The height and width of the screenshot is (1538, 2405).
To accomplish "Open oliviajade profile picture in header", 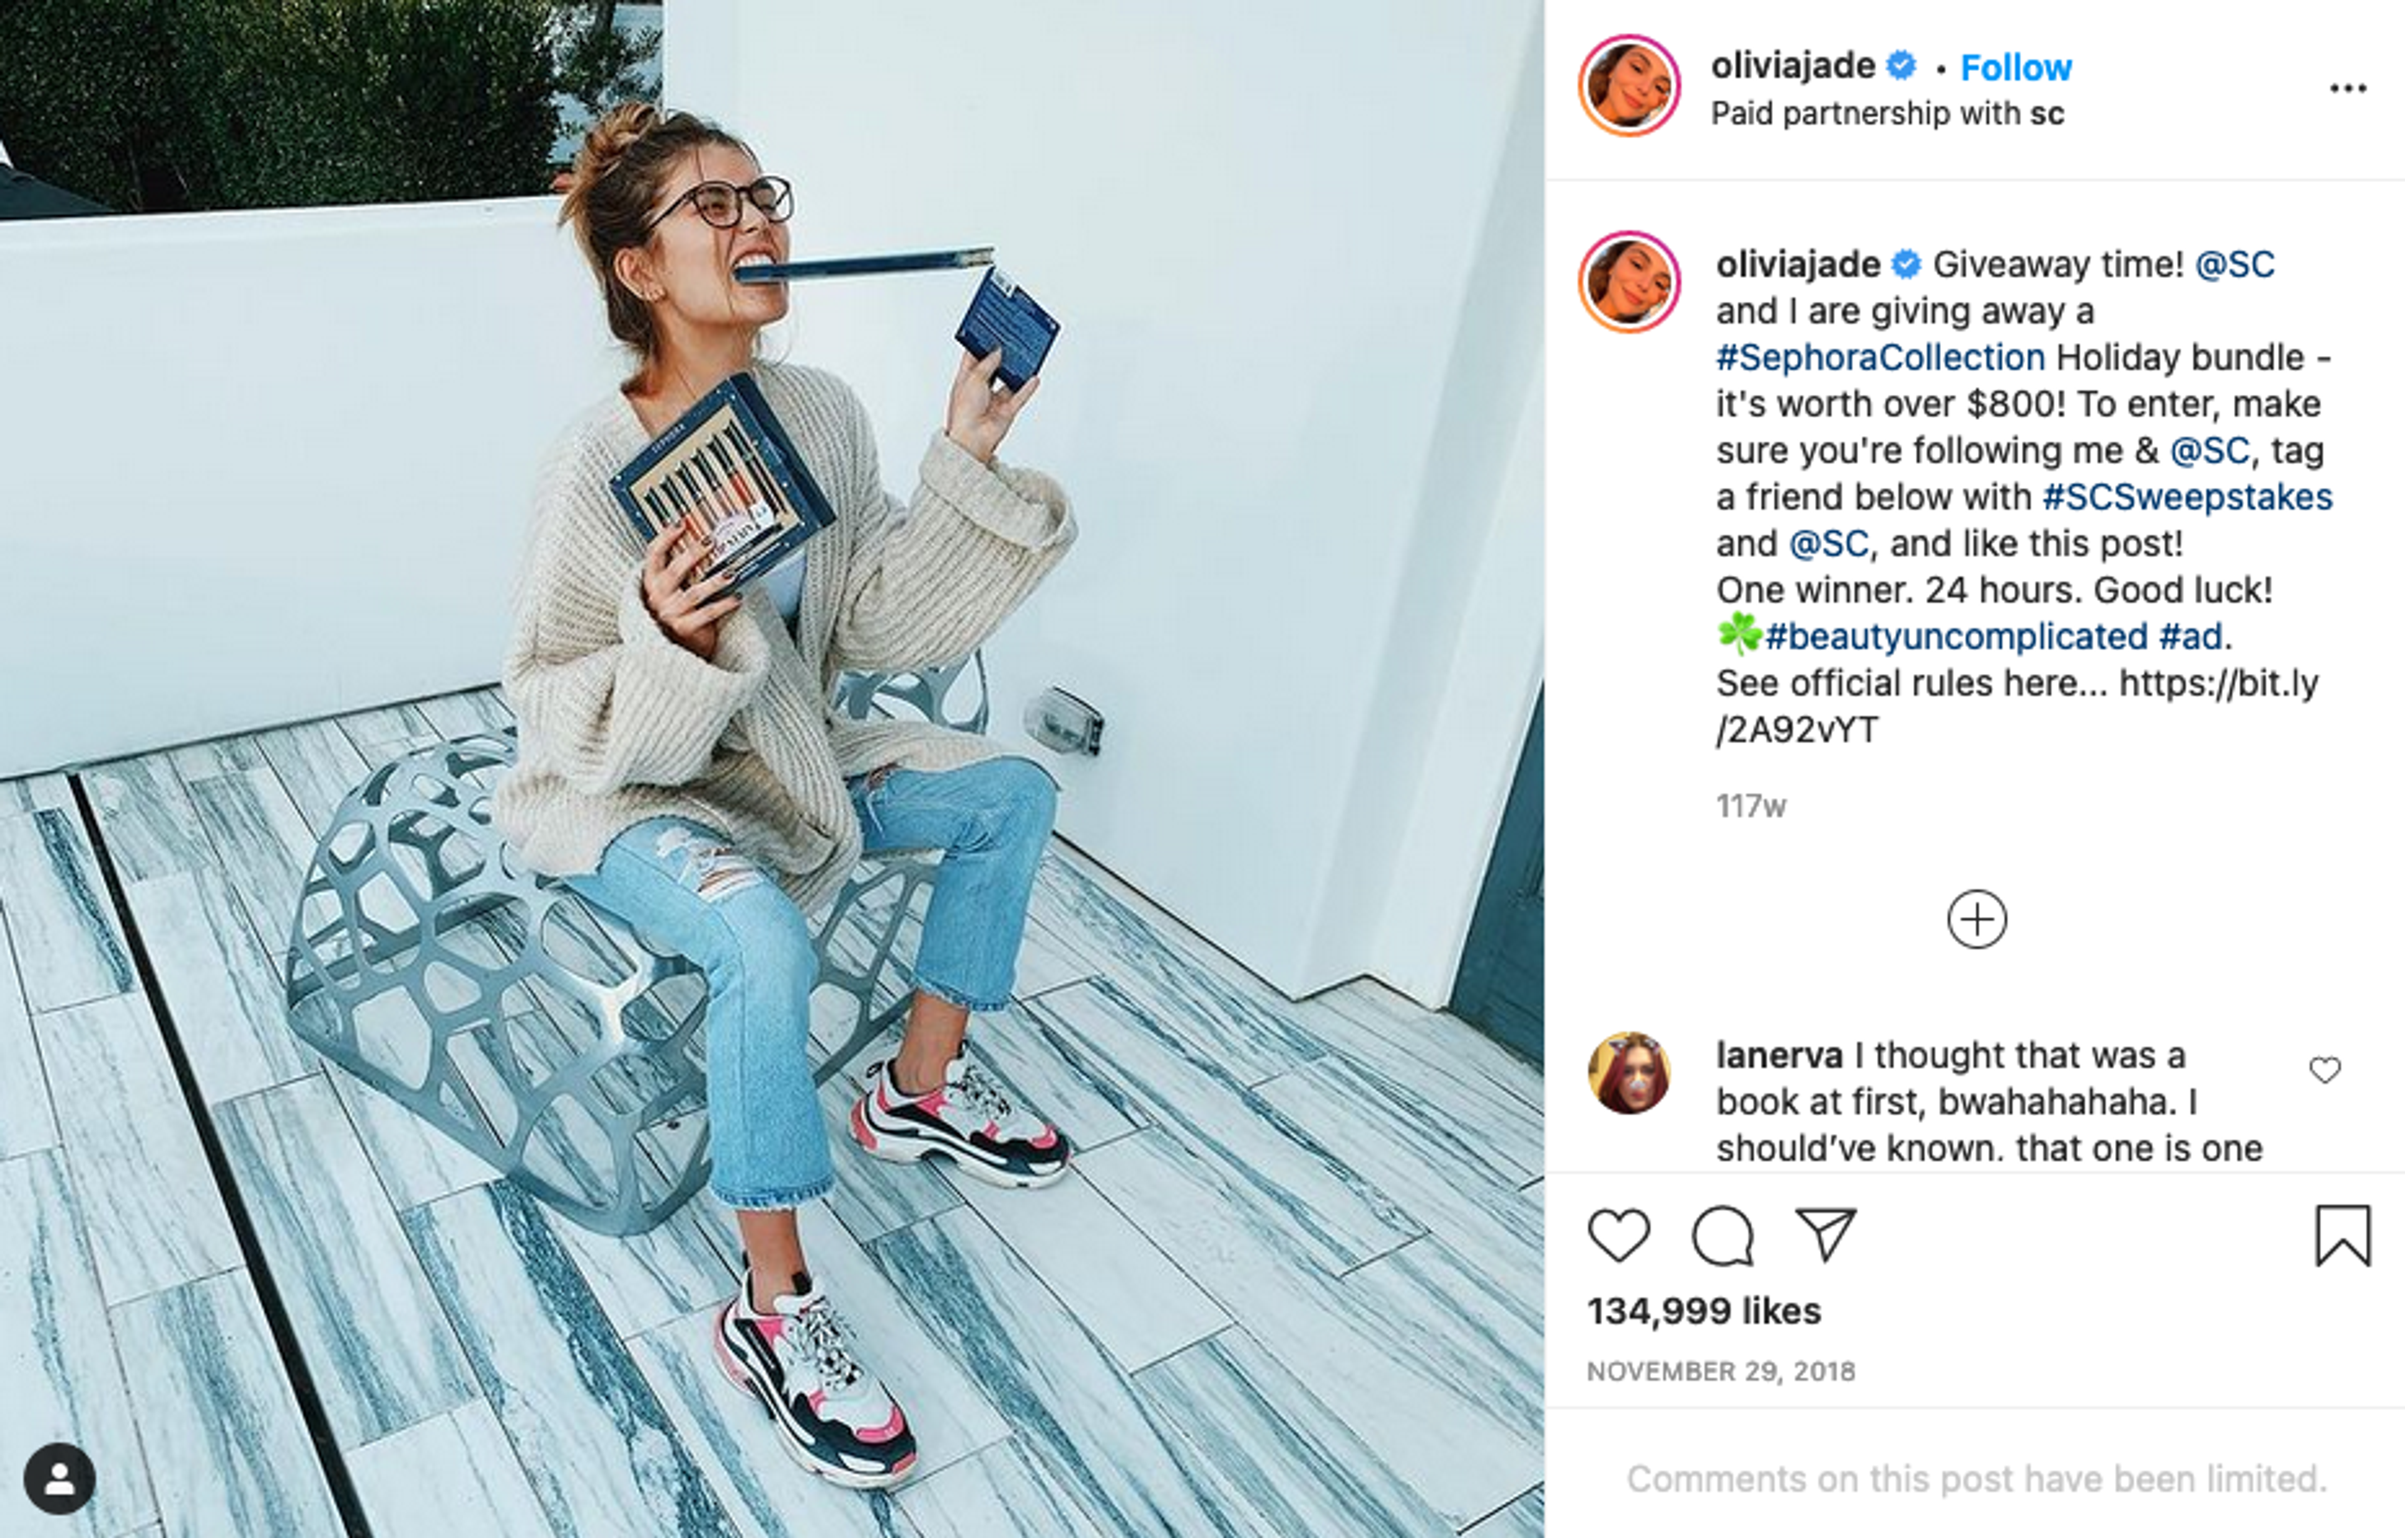I will [x=1628, y=85].
